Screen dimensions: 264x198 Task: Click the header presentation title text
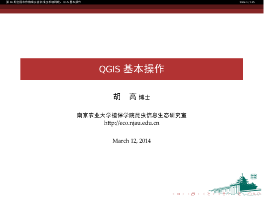[43, 2]
